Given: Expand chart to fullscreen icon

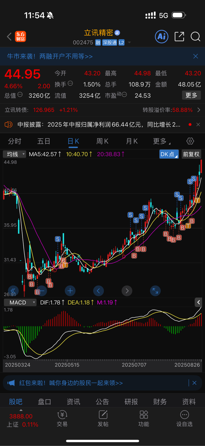Looking at the screenshot, I should (x=155, y=291).
